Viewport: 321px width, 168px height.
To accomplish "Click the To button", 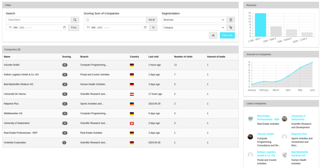I will click(153, 28).
